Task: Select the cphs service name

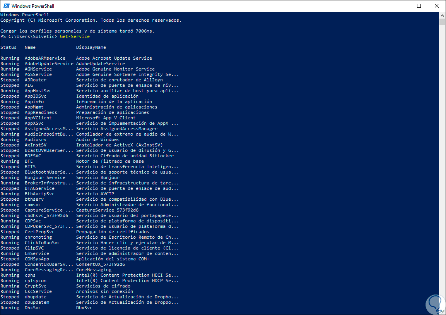Action: (x=30, y=275)
